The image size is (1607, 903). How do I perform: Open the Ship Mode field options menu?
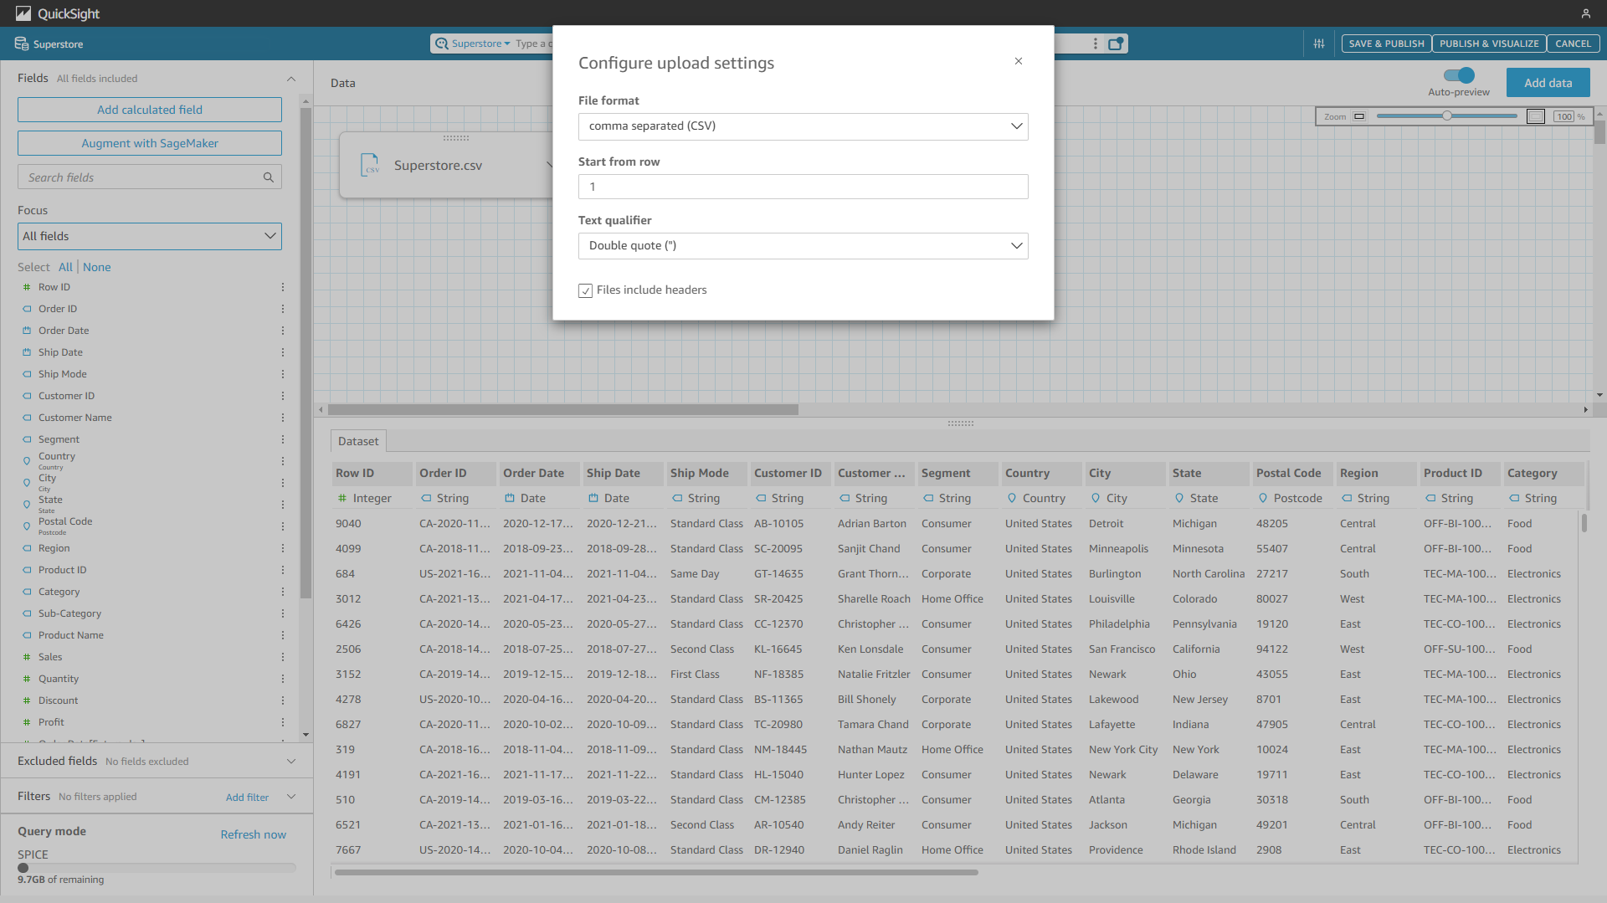(x=283, y=374)
